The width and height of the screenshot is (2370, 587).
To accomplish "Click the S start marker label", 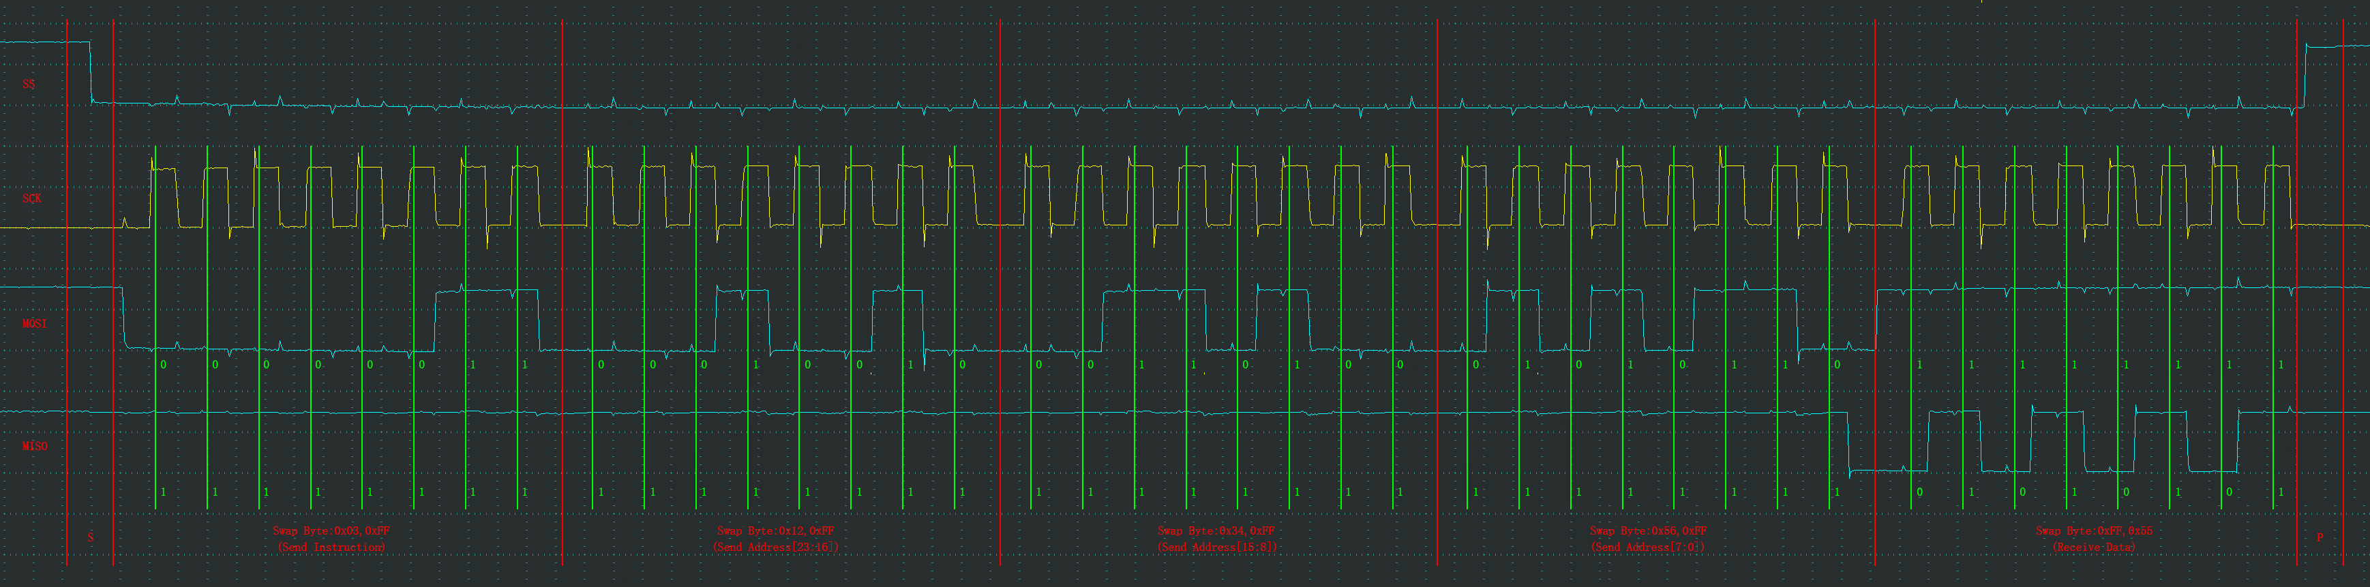I will pyautogui.click(x=90, y=537).
